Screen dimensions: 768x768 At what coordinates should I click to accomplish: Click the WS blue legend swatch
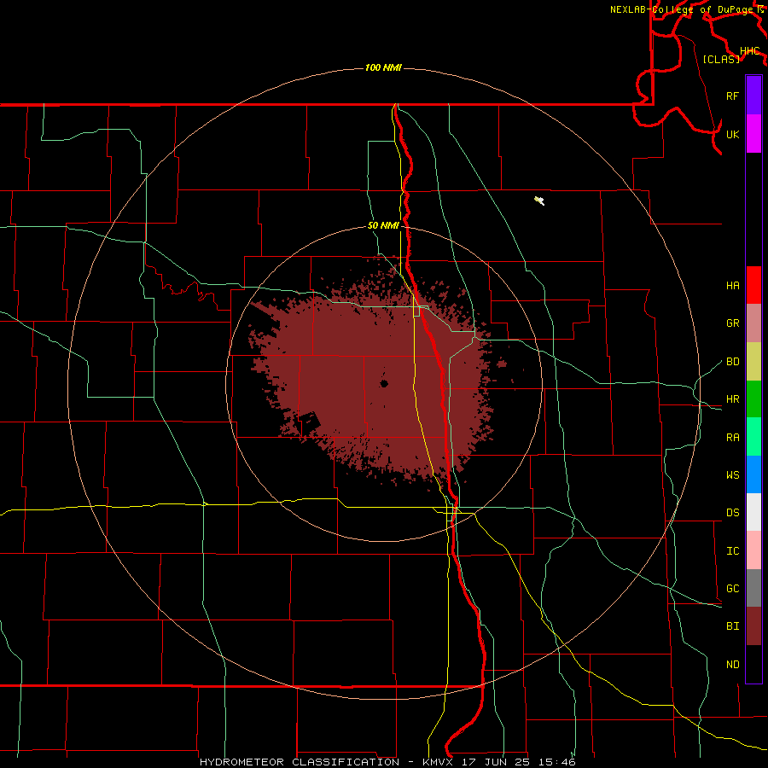click(753, 474)
